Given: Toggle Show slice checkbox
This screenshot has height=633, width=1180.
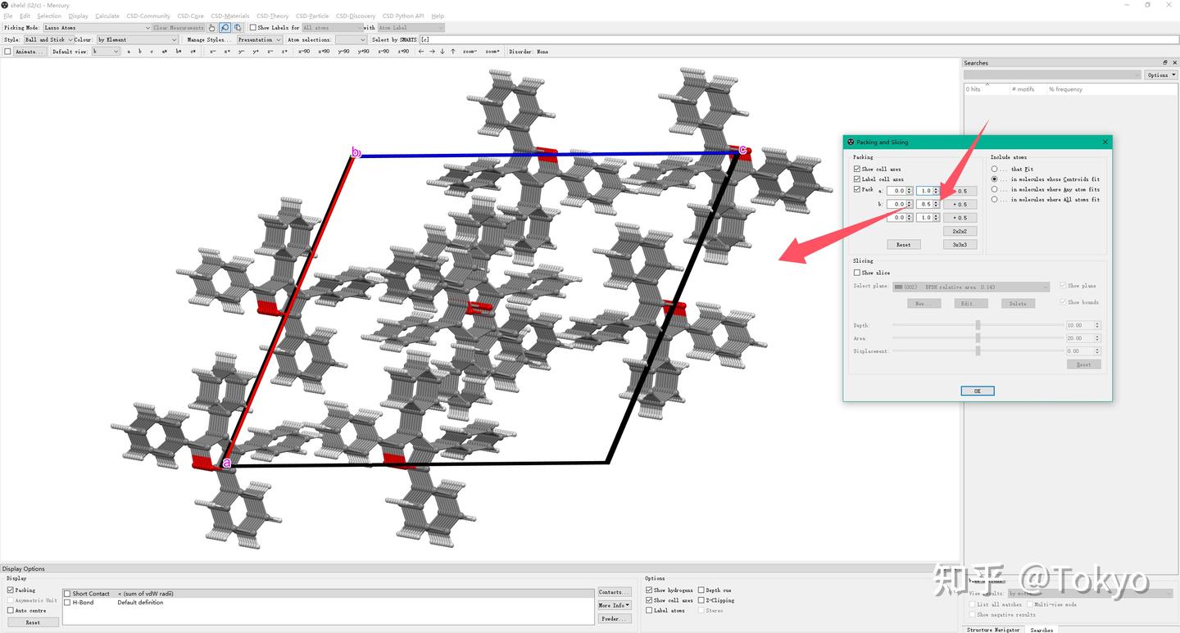Looking at the screenshot, I should [x=857, y=273].
